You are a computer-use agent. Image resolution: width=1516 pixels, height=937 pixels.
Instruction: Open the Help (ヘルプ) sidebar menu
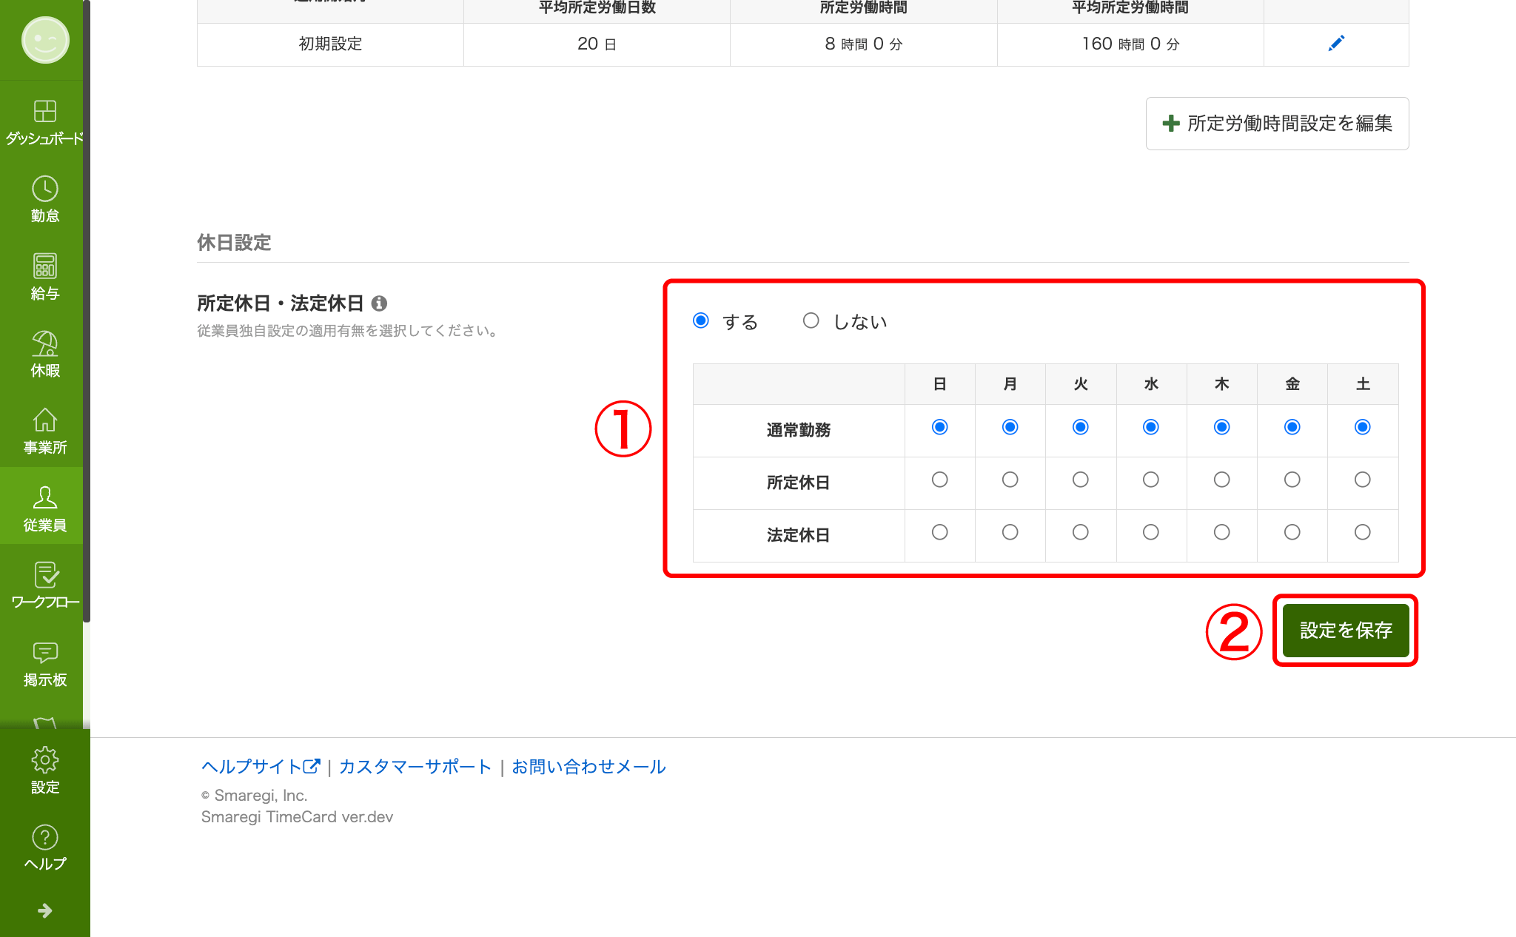tap(44, 847)
